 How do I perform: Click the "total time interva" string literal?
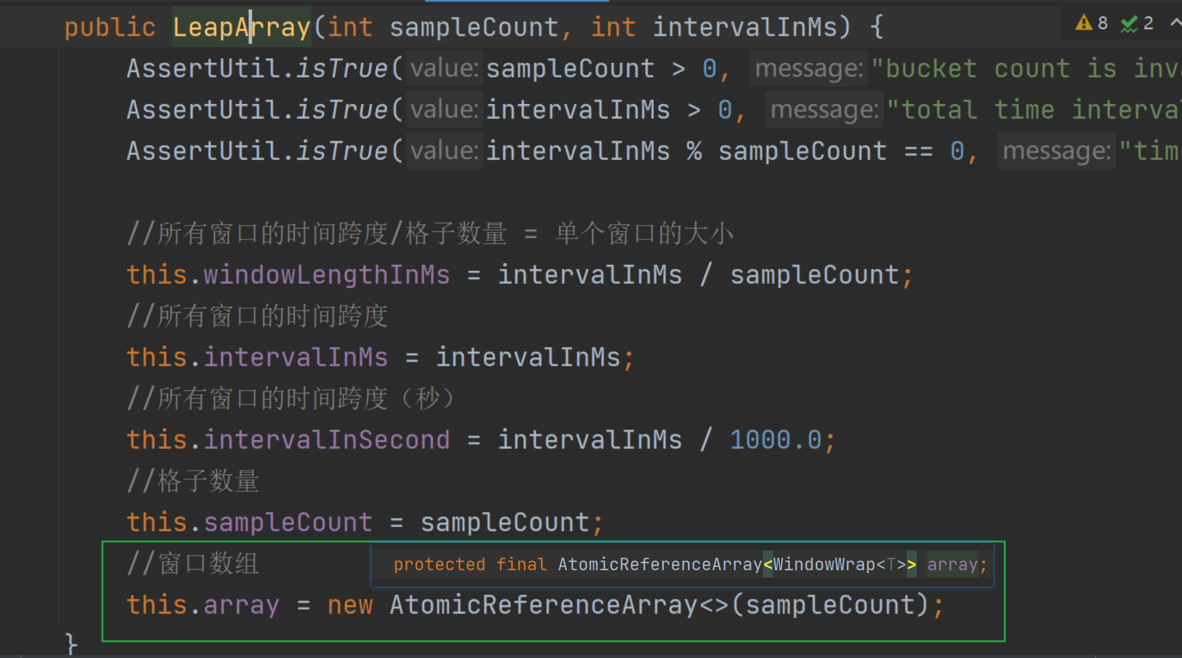1034,109
